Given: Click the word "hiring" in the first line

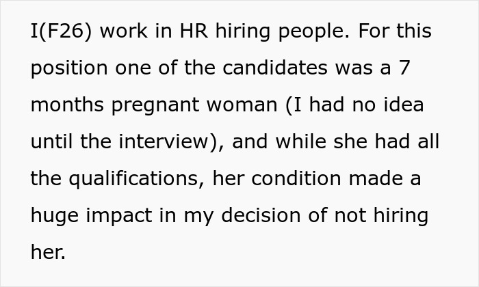Looking at the screenshot, I should pyautogui.click(x=243, y=32).
